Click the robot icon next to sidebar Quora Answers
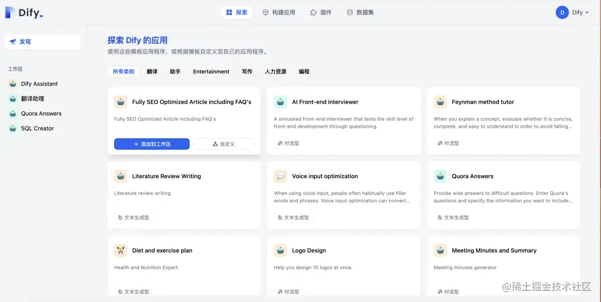The height and width of the screenshot is (302, 601). click(13, 114)
